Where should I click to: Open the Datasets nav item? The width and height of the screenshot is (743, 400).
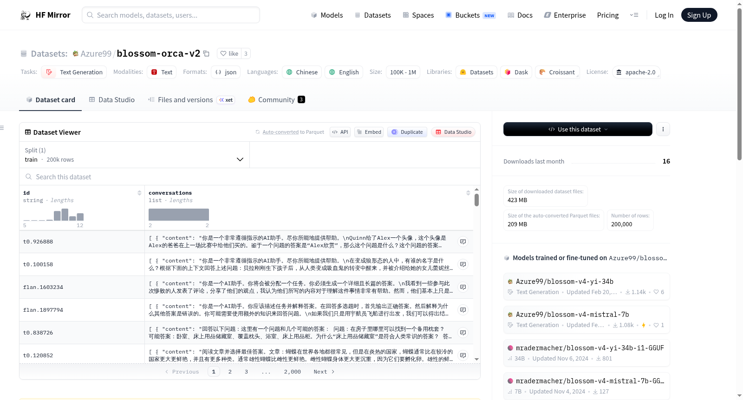pyautogui.click(x=372, y=15)
